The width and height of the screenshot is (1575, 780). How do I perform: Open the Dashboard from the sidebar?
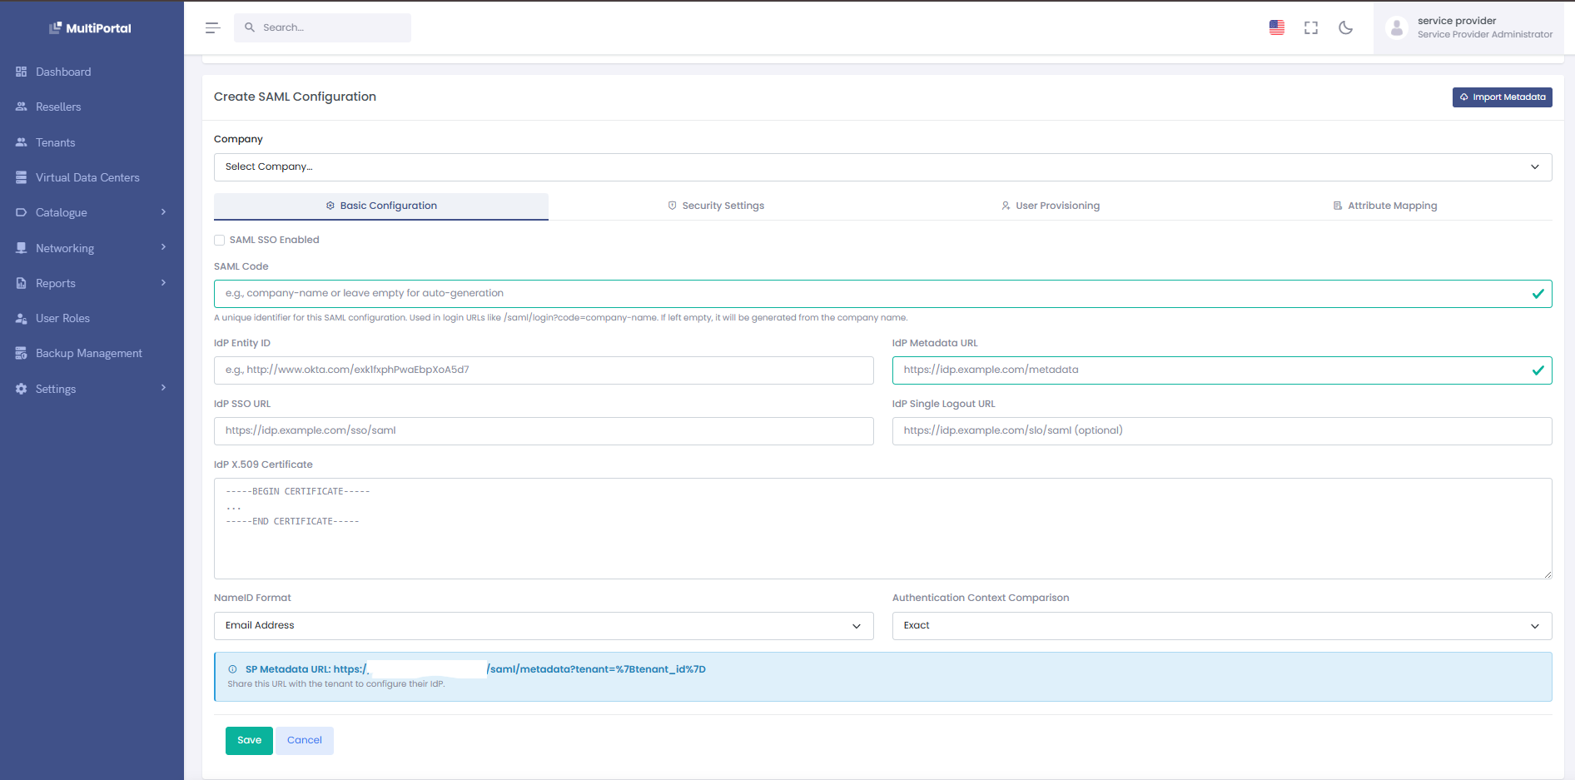62,72
